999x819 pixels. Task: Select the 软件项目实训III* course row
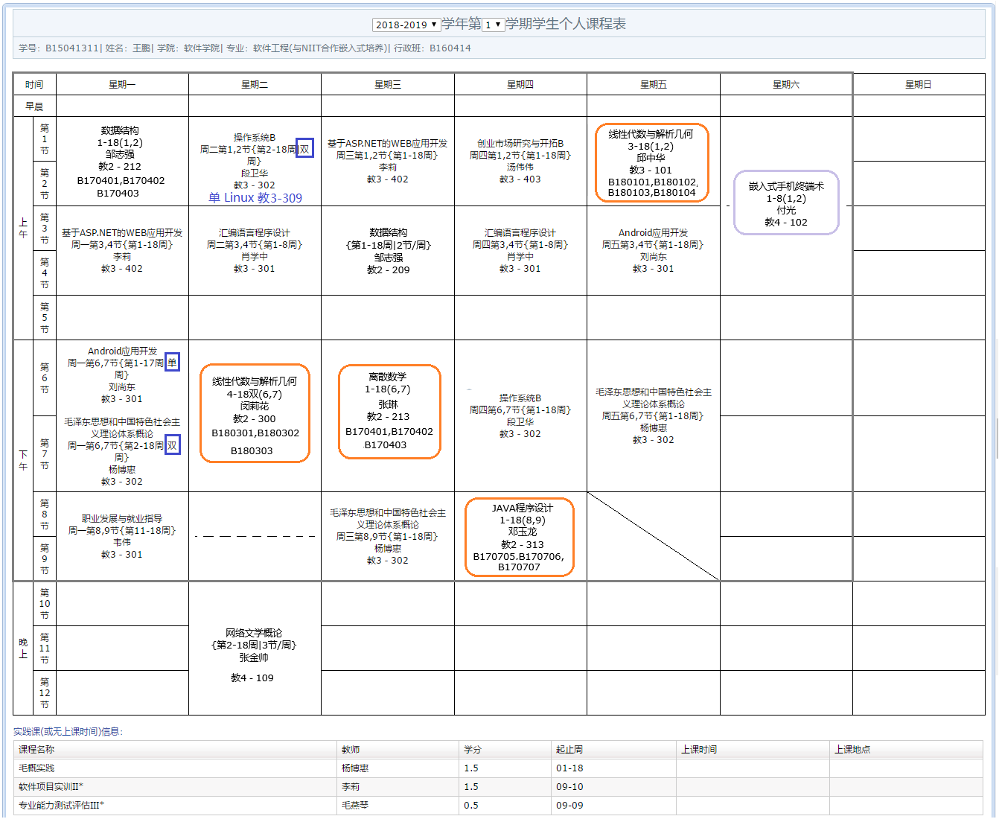tap(498, 787)
